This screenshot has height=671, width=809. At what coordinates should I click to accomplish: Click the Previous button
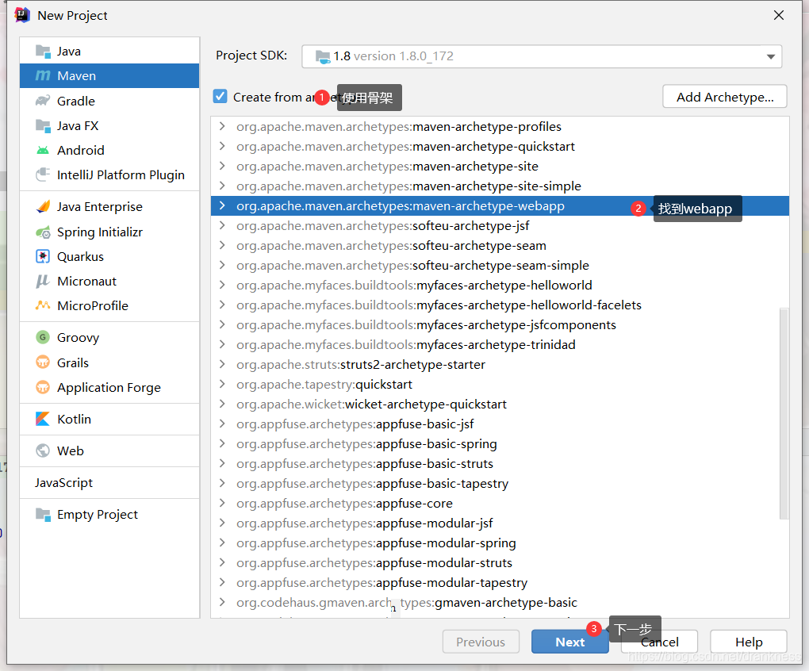(481, 642)
